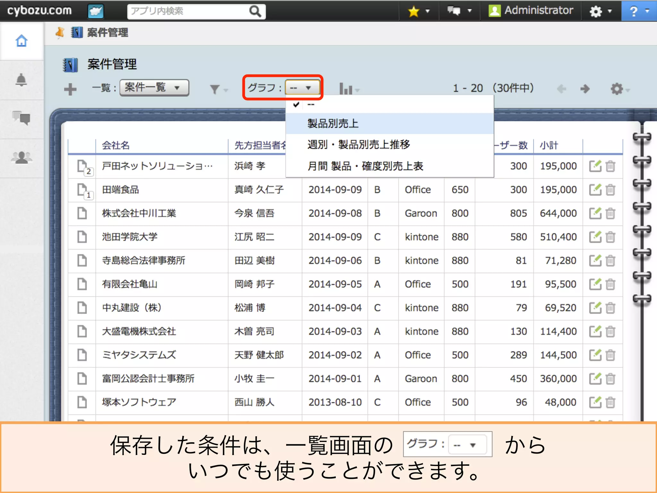This screenshot has height=493, width=657.
Task: Sort by 小計 column header
Action: (x=549, y=145)
